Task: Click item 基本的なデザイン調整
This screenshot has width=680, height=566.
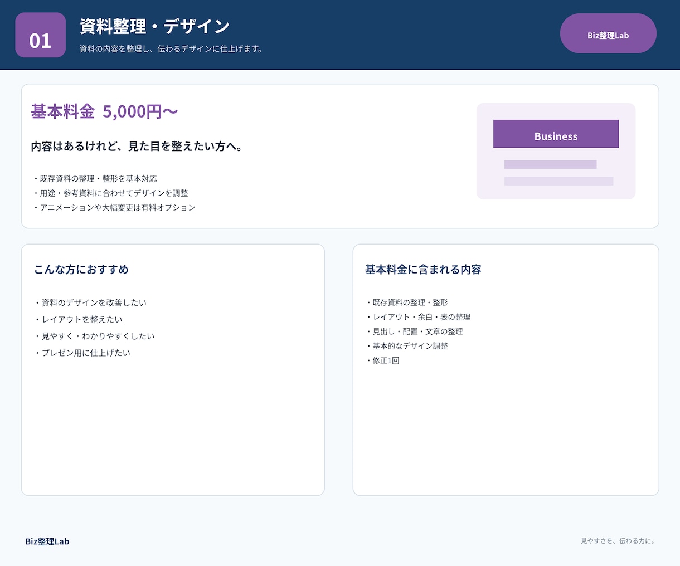Action: 407,346
